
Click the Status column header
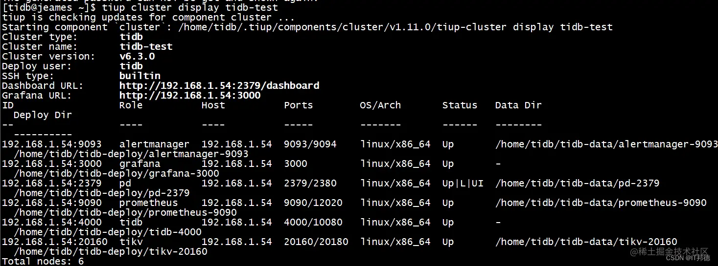[460, 105]
